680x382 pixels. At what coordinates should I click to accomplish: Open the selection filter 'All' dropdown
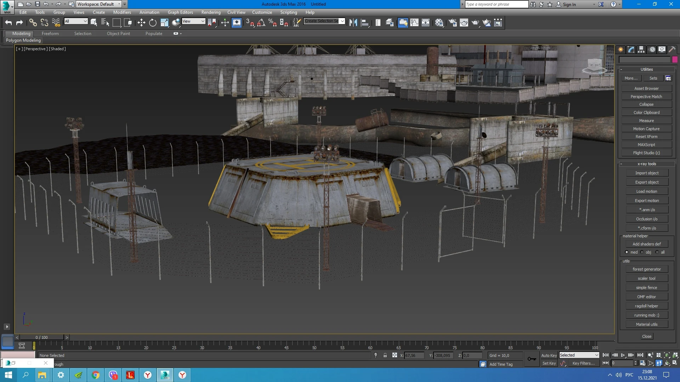click(76, 21)
